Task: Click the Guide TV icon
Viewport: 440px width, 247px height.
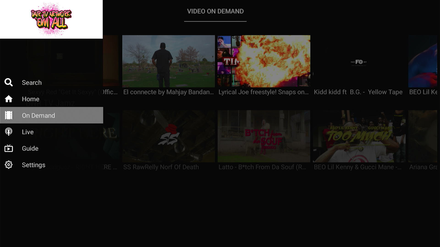Action: tap(9, 148)
